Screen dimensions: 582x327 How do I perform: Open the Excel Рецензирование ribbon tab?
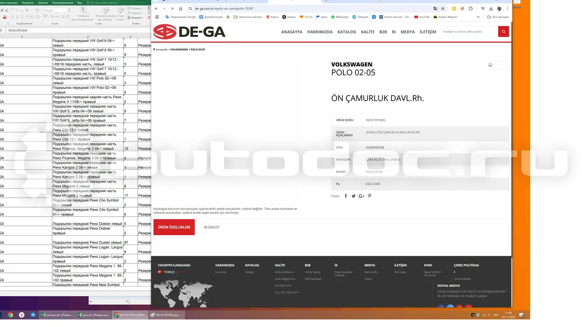point(63,3)
